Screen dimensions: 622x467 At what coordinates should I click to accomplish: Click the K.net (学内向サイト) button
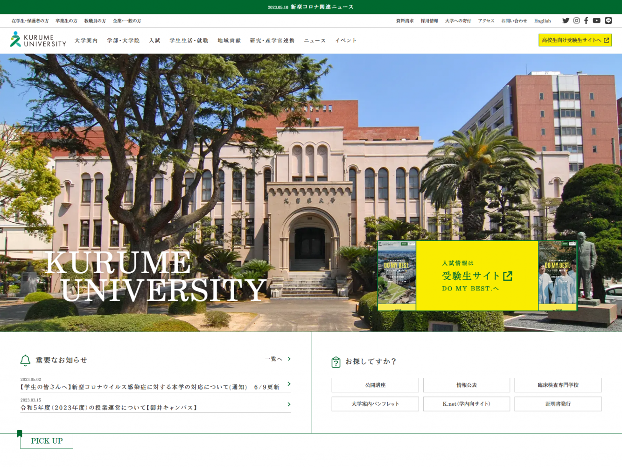click(467, 404)
